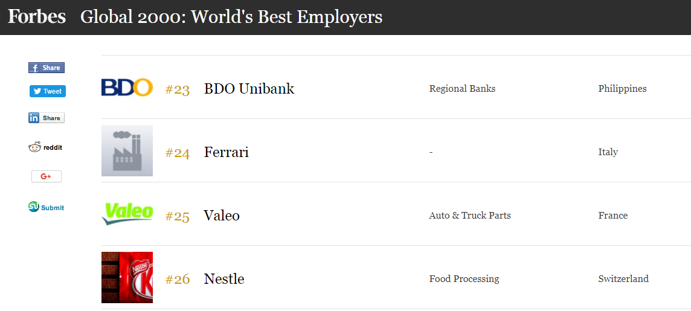Open the Valeo company name link

pos(222,216)
